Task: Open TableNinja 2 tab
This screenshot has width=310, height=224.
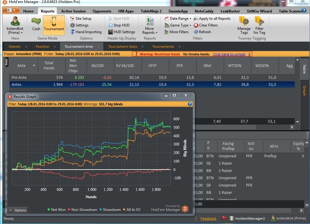Action: click(151, 11)
